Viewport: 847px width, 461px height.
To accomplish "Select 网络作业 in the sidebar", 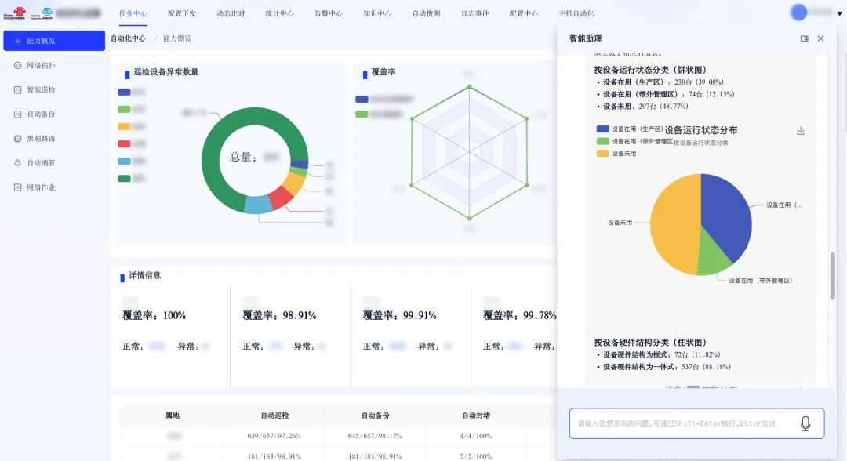I will 41,187.
